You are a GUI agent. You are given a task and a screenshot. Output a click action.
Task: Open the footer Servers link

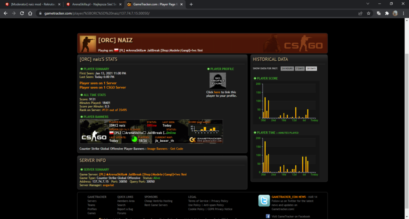[92, 201]
